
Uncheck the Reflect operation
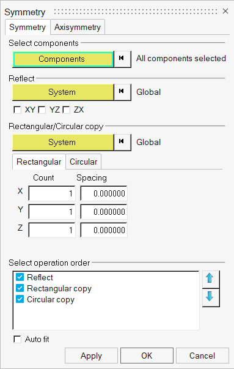[x=20, y=277]
